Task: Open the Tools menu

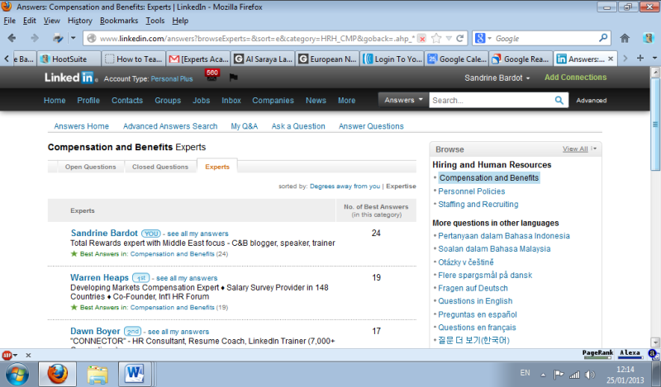Action: coord(155,21)
